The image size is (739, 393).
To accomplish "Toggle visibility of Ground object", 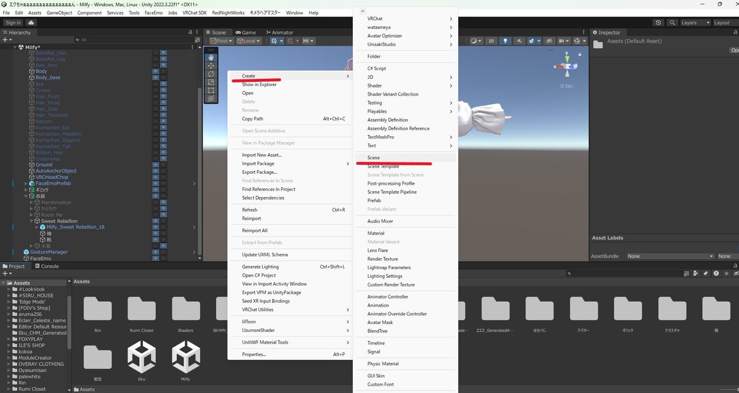I will click(x=155, y=164).
